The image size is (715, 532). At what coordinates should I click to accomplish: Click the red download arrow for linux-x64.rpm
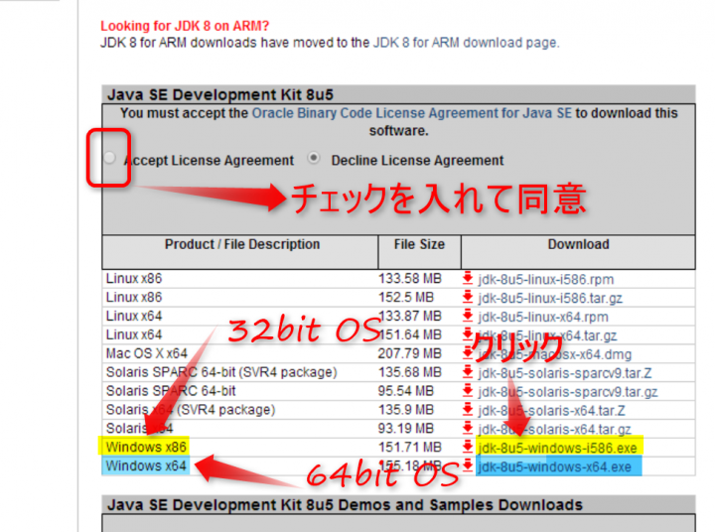468,315
